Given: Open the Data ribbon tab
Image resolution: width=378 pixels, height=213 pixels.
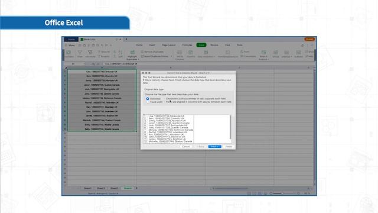Looking at the screenshot, I should tap(201, 45).
